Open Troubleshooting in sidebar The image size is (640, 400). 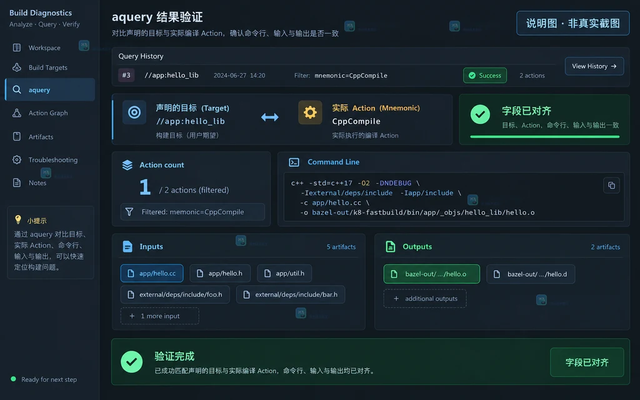click(x=50, y=159)
